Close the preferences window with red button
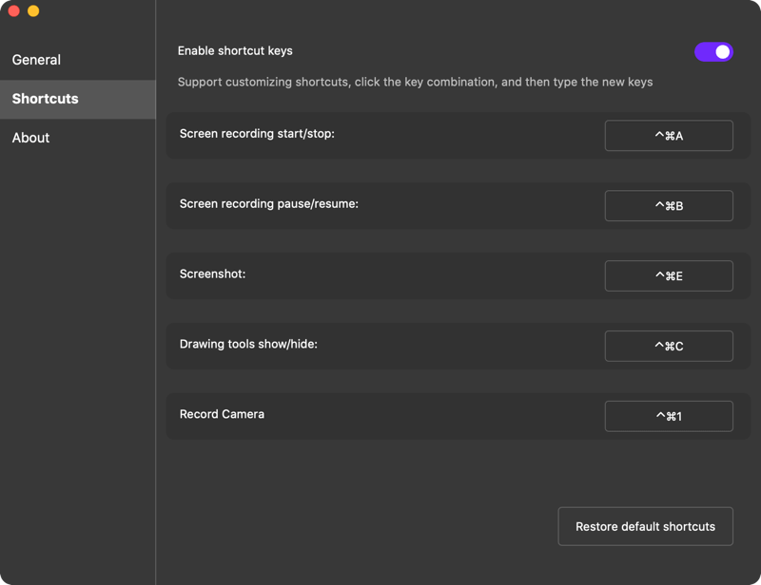Viewport: 761px width, 585px height. pyautogui.click(x=13, y=10)
